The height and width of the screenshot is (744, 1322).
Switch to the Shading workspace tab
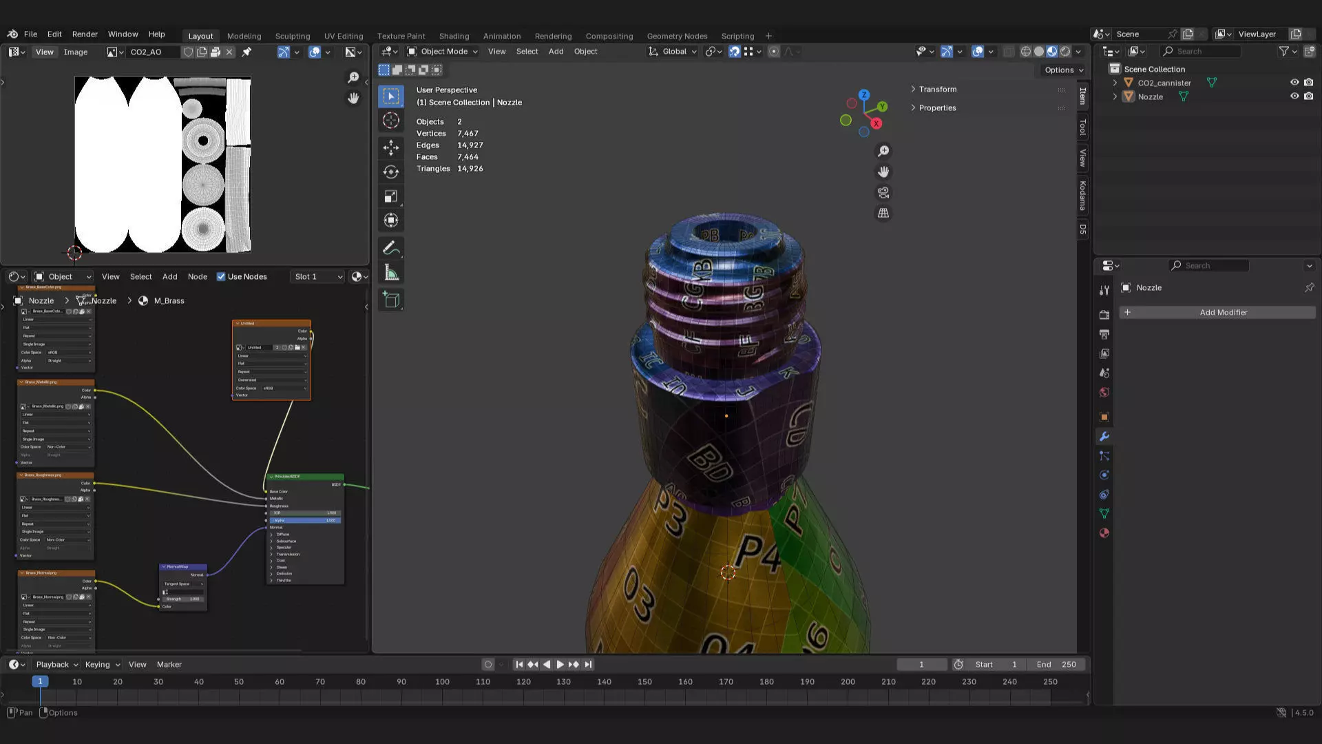click(454, 36)
